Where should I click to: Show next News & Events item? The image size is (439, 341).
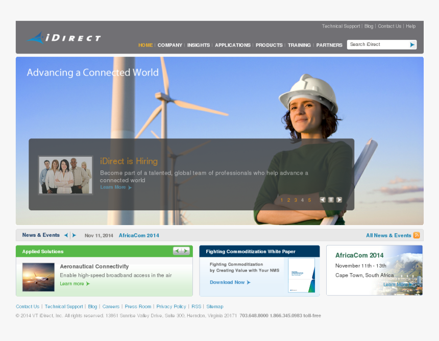coord(74,235)
